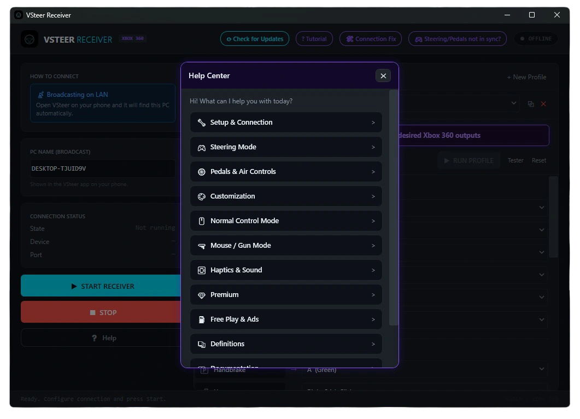The height and width of the screenshot is (419, 580).
Task: Expand the Normal Control Mode help topic
Action: (285, 221)
